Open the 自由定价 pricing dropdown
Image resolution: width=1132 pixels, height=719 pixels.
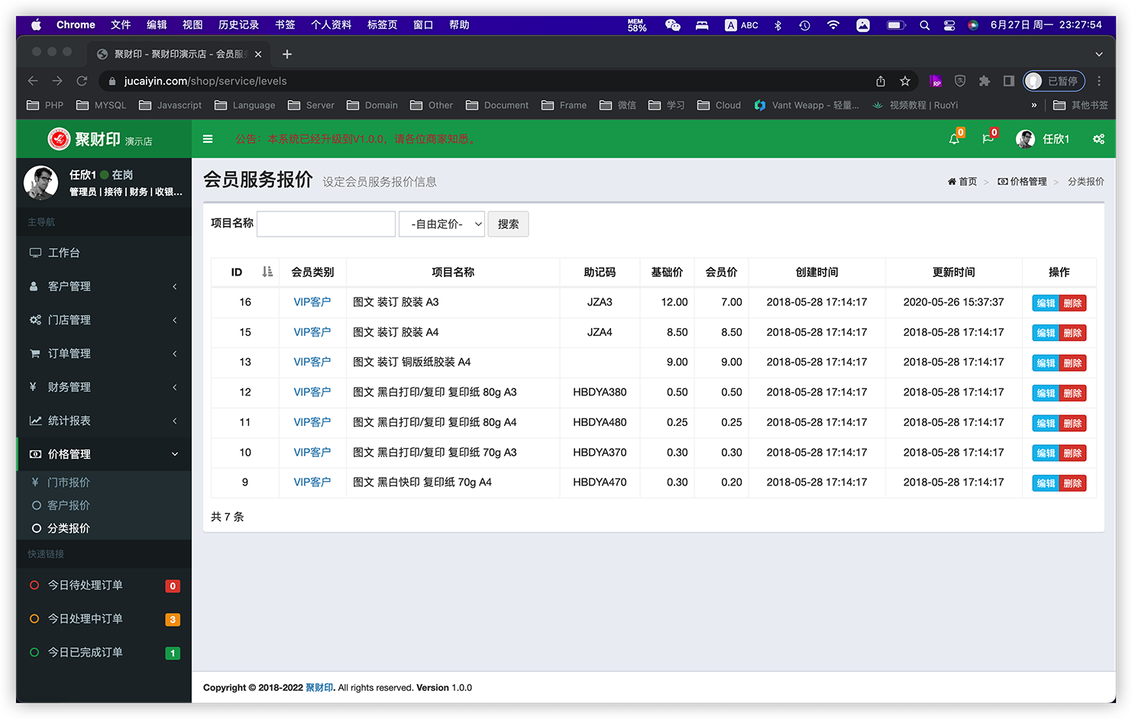441,224
